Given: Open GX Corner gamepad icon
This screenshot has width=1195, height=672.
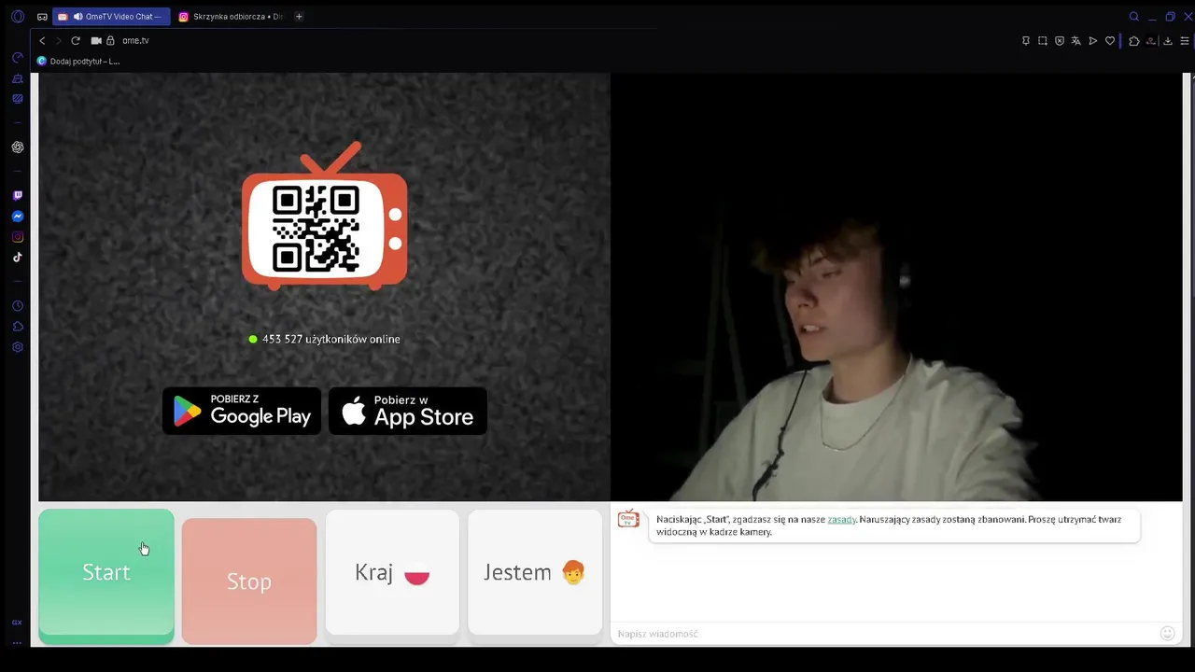Looking at the screenshot, I should [x=42, y=17].
